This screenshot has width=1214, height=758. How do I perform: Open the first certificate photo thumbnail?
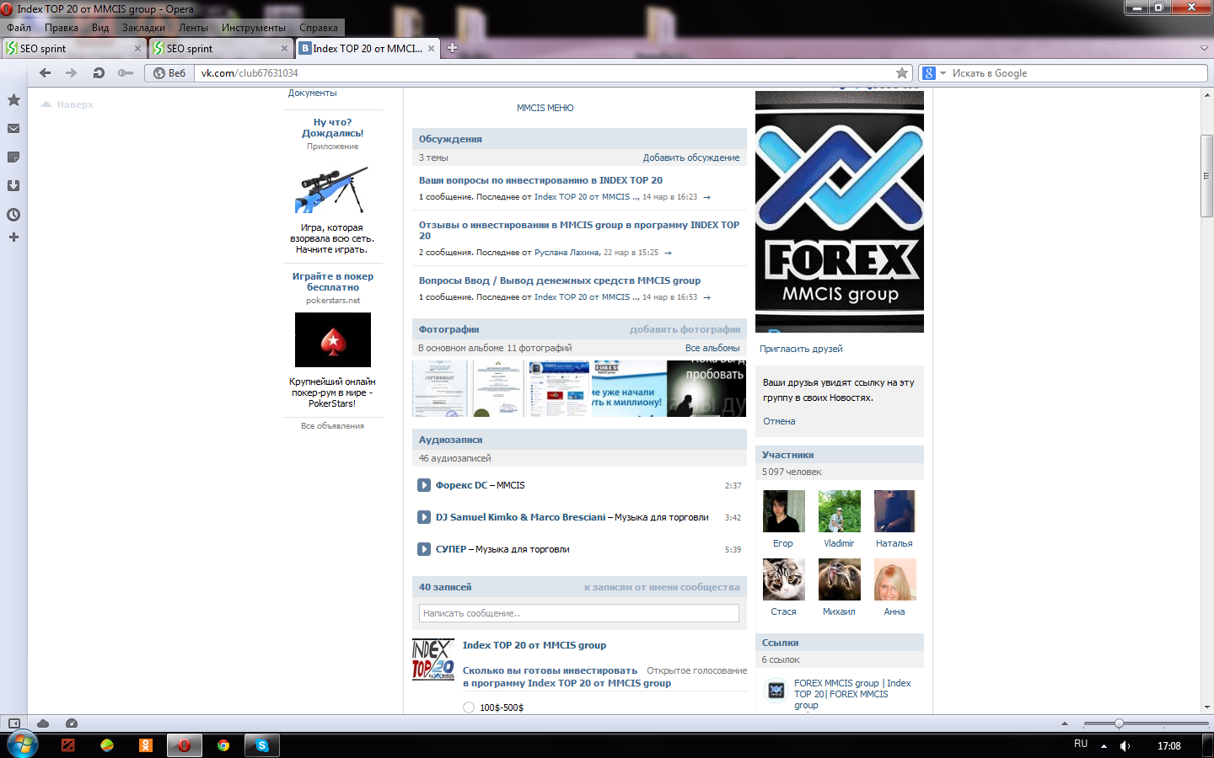coord(440,388)
